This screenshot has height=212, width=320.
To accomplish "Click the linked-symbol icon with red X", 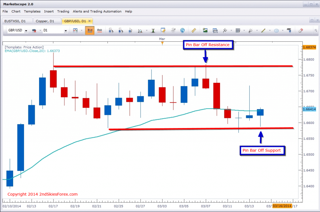I will (x=34, y=31).
